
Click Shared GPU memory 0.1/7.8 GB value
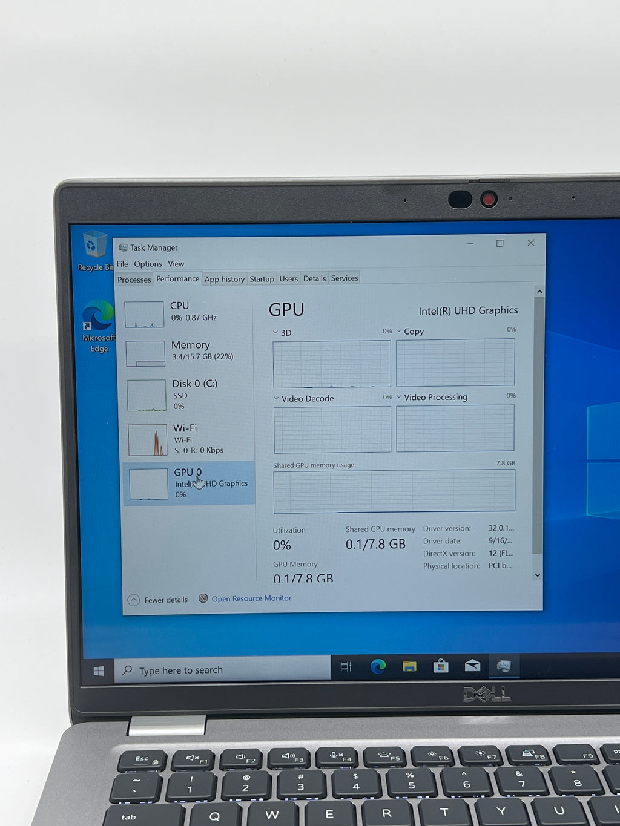pyautogui.click(x=375, y=544)
